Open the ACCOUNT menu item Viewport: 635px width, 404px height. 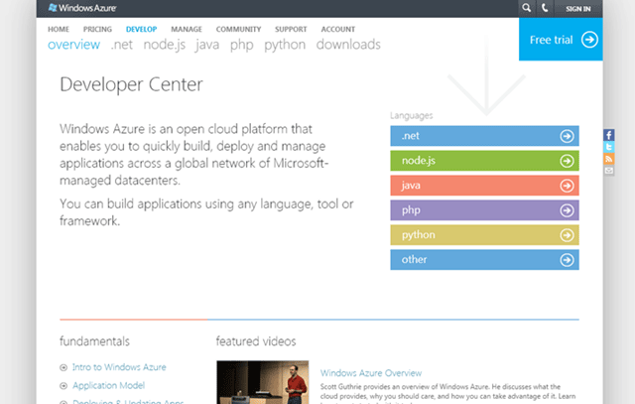[338, 29]
